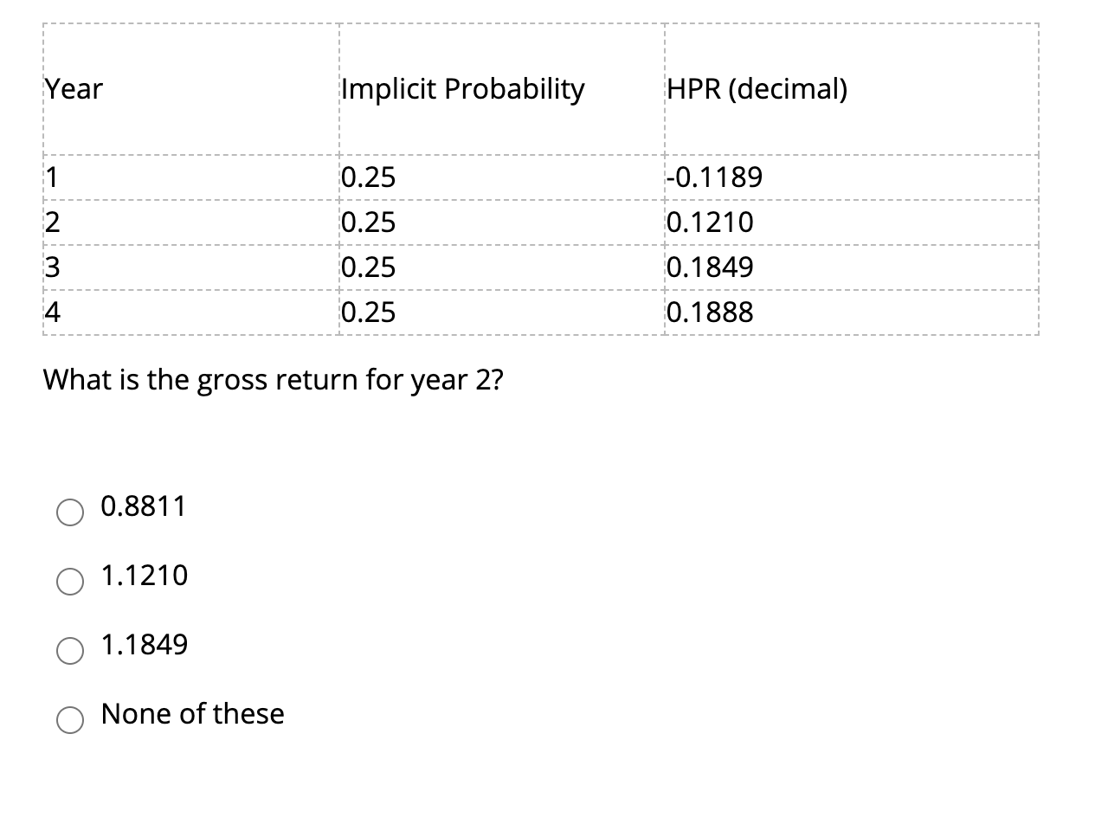This screenshot has height=837, width=1095.
Task: Click the Year column header
Action: 74,88
